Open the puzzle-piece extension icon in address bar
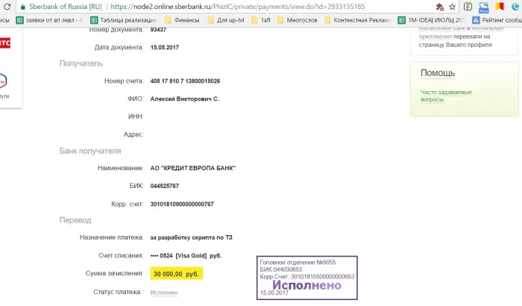The image size is (522, 306). 439,7
